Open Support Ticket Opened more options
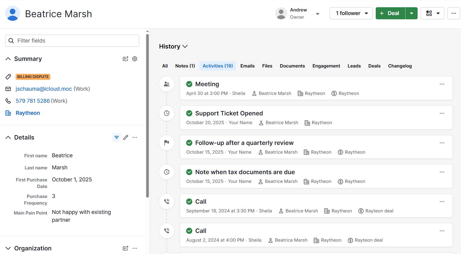The width and height of the screenshot is (461, 254). tap(442, 113)
